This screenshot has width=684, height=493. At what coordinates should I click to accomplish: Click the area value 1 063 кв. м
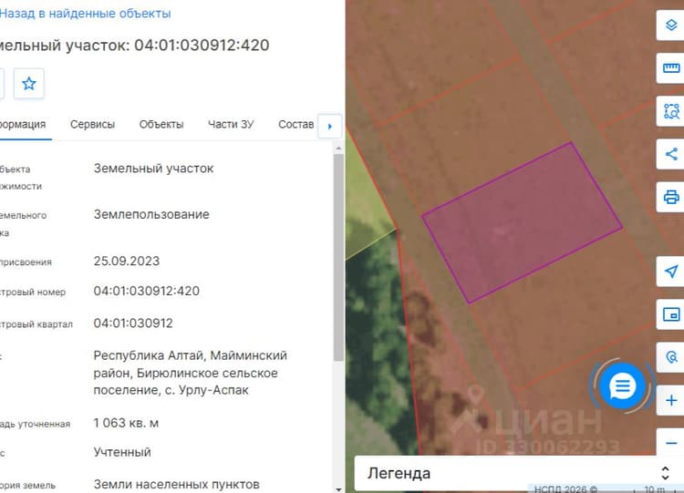(126, 423)
